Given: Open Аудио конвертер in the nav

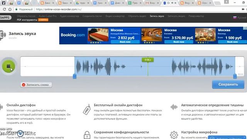Looking at the screenshot, I should point(69,16).
